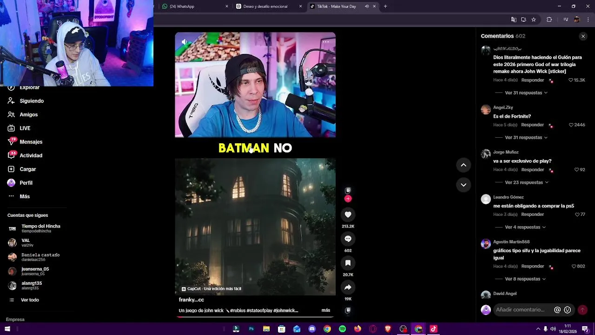
Task: Expand Ver 4 respuestas
Action: pos(525,227)
